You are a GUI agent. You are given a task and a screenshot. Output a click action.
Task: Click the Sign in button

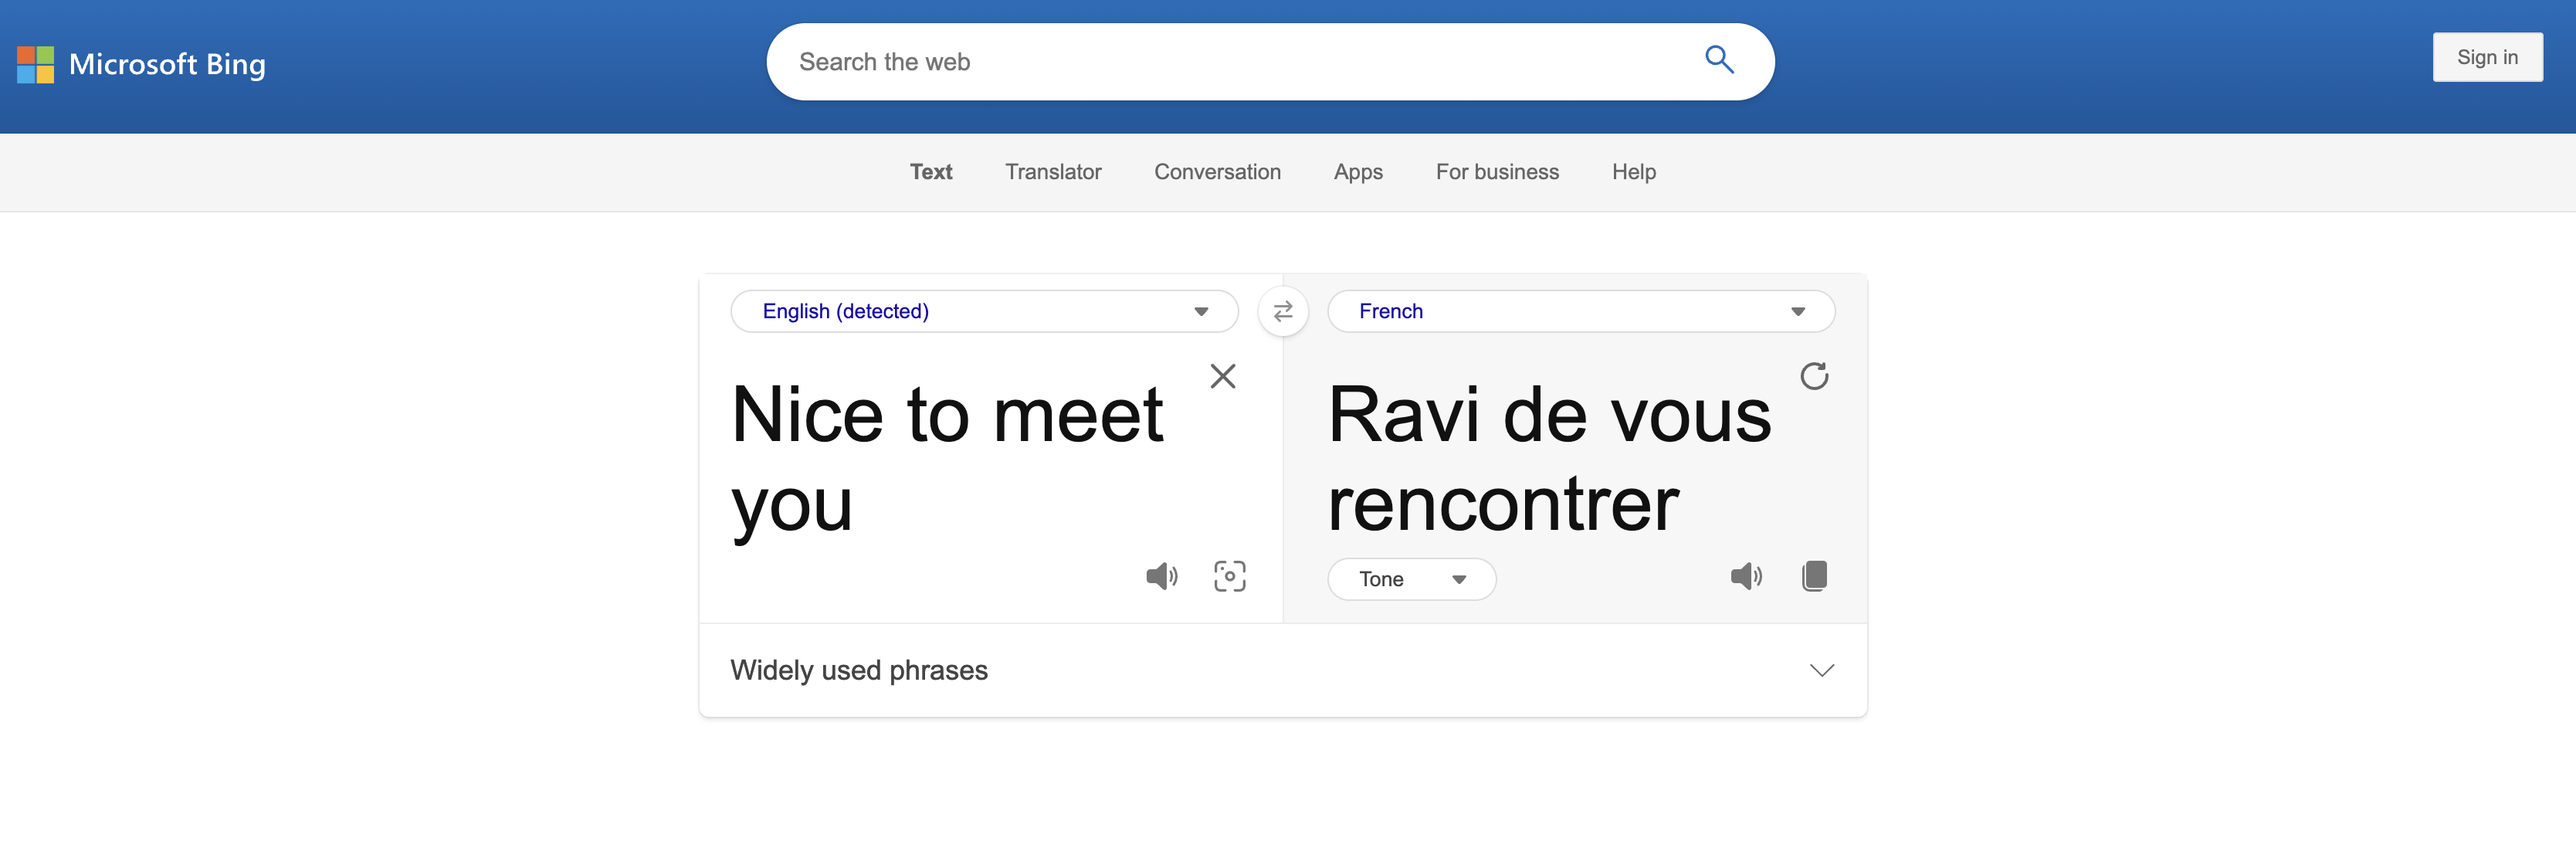(2488, 57)
